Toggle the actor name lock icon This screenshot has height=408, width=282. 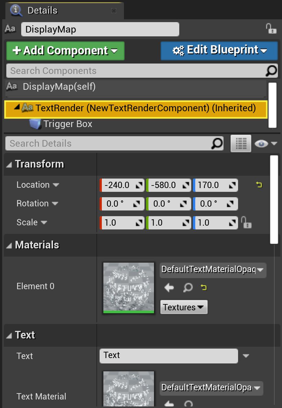click(272, 29)
